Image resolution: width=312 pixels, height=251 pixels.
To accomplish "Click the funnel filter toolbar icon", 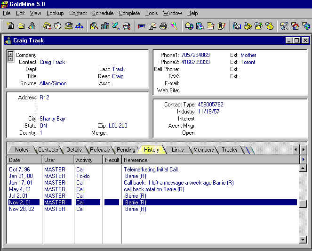I will coord(116,26).
